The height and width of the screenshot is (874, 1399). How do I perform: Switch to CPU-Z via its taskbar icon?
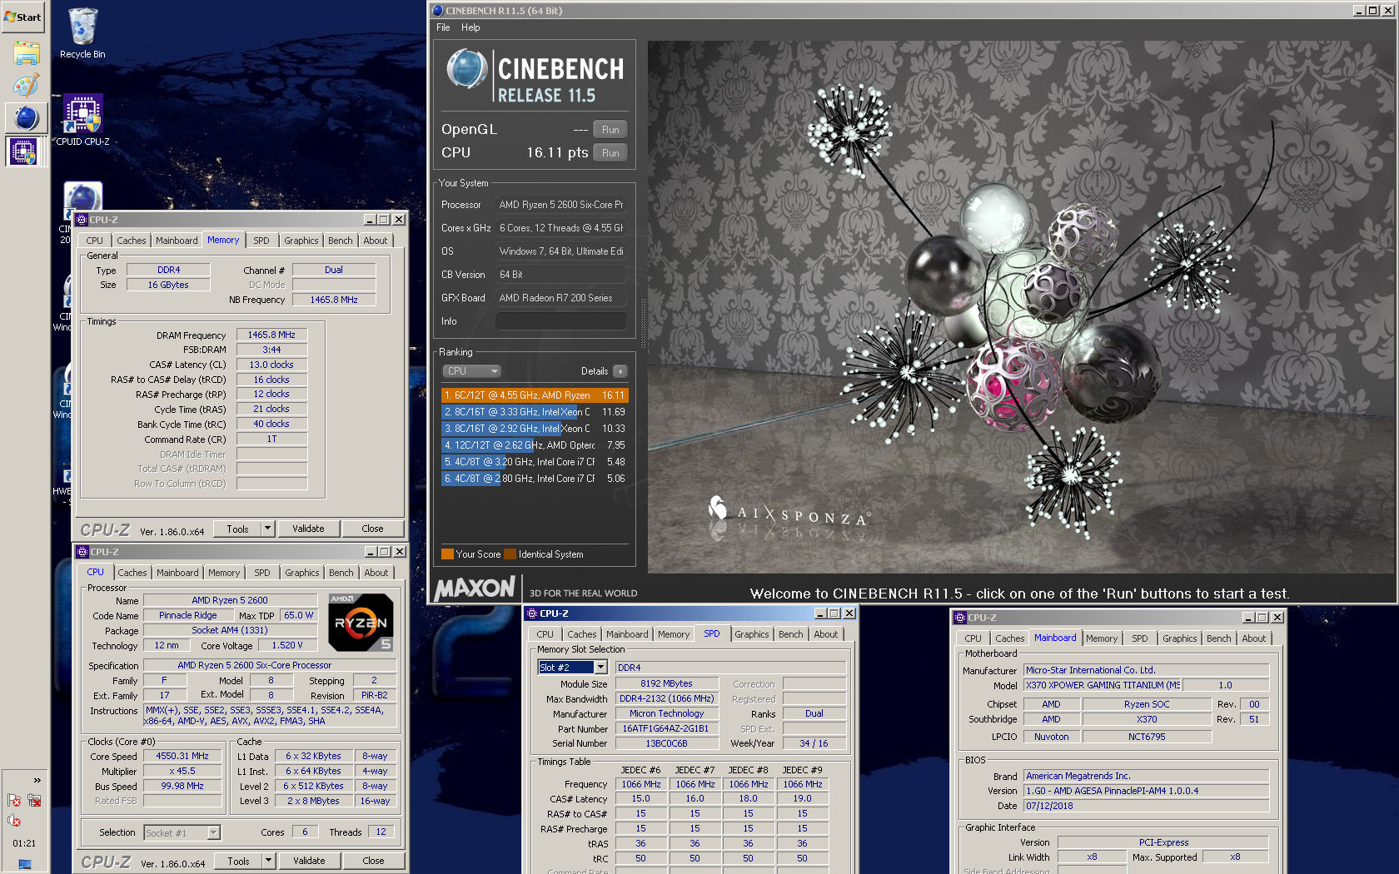[22, 151]
